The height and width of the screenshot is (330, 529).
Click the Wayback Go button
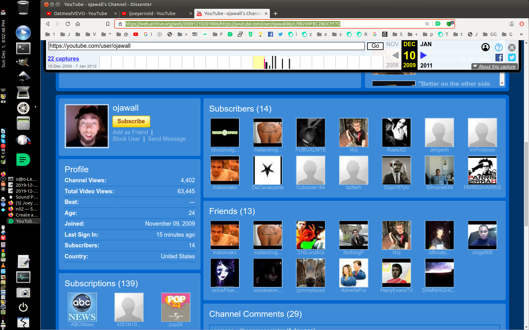pos(375,46)
